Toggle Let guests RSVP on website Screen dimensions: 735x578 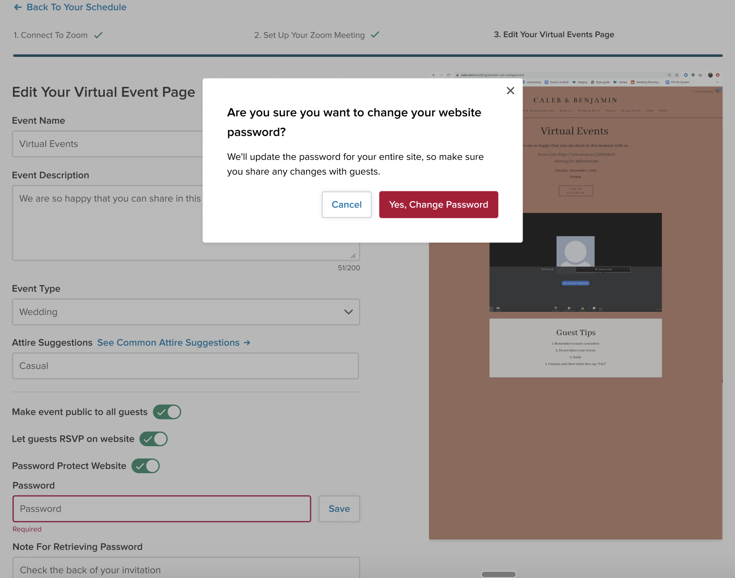153,439
